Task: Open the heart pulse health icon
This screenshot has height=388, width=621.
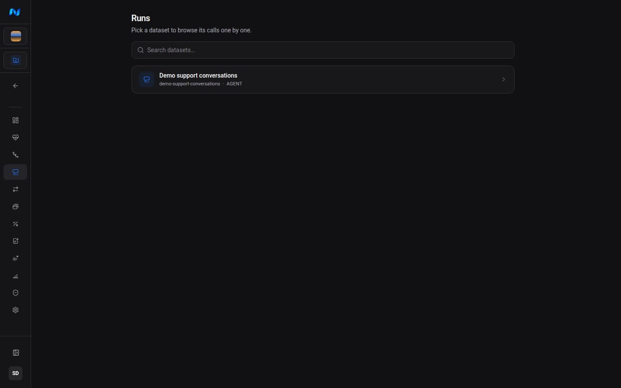Action: pos(16,138)
